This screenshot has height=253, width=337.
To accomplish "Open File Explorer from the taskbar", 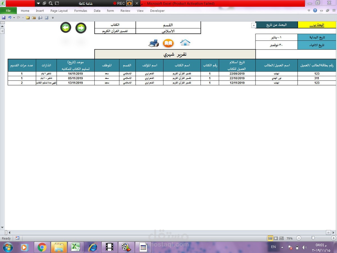I will pos(59,247).
